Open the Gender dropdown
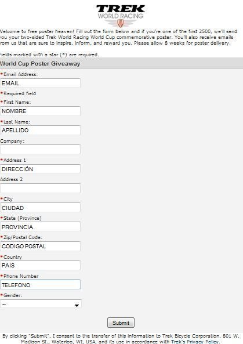 tap(41, 304)
